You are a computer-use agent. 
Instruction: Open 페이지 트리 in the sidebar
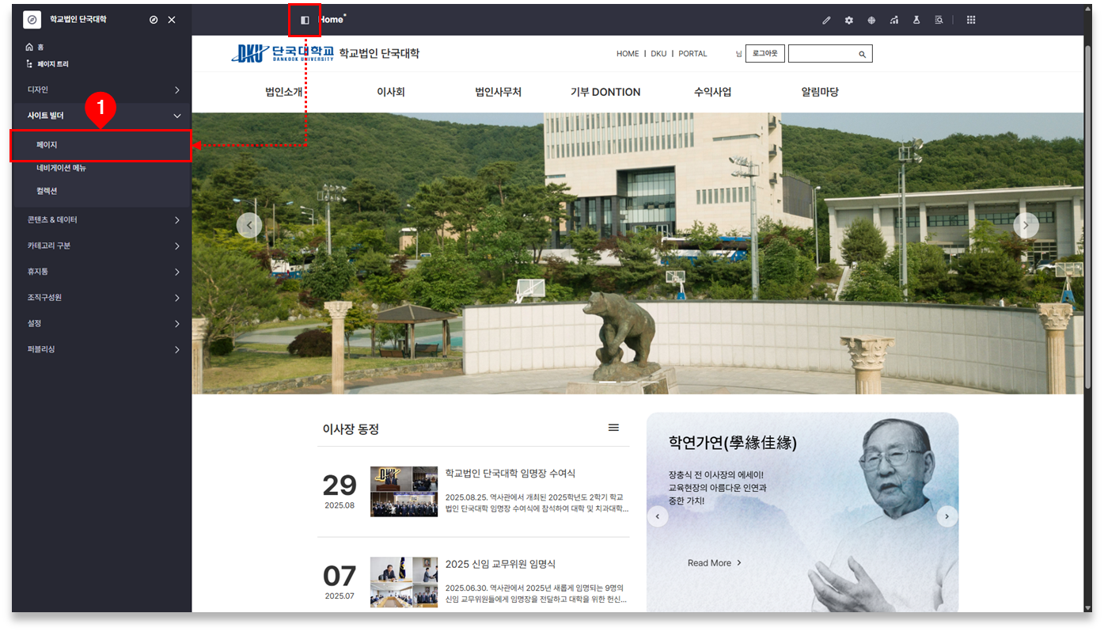click(x=52, y=64)
